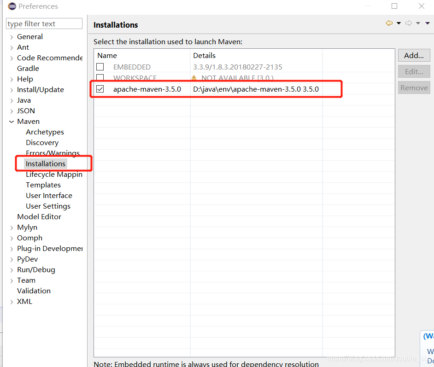Screen dimensions: 434x367
Task: Check the EMBEDDED installation checkbox
Action: point(100,67)
